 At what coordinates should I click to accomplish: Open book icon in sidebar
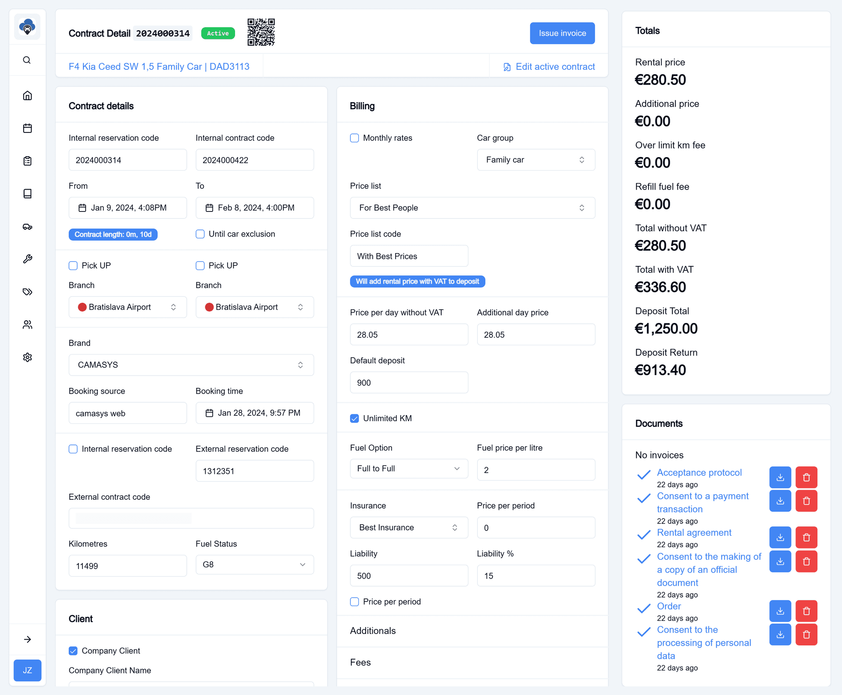27,193
